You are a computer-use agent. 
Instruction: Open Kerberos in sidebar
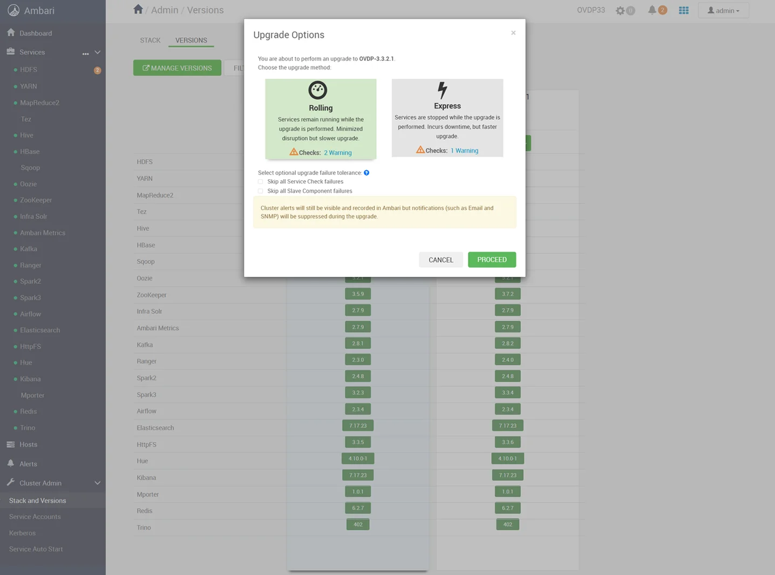tap(22, 533)
